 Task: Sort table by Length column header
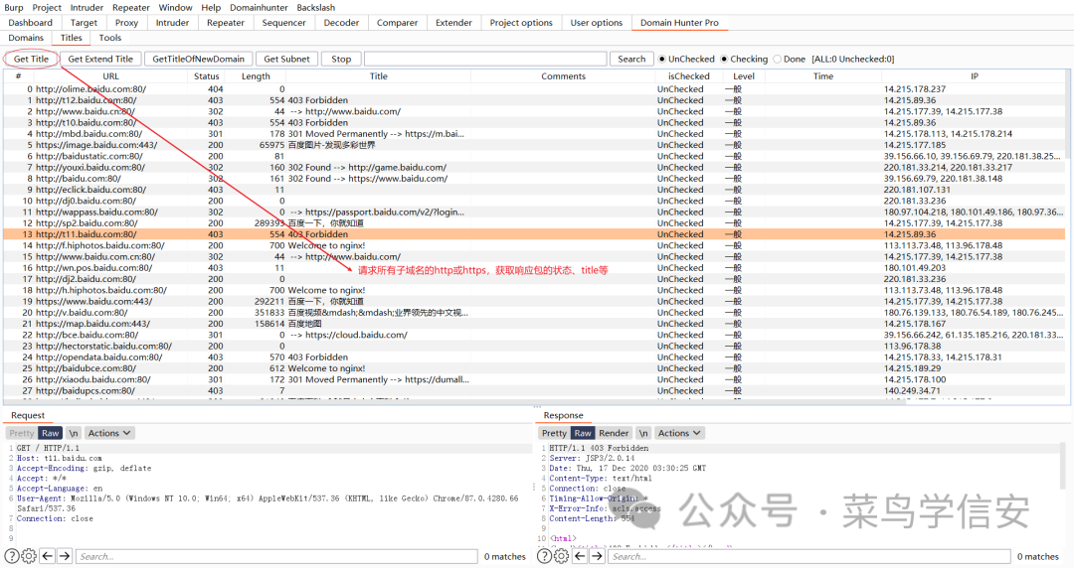(x=256, y=75)
